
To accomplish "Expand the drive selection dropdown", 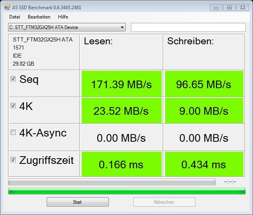I will point(122,27).
